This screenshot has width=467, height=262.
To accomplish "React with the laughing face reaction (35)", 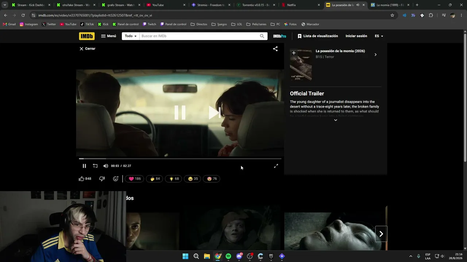I will point(193,179).
